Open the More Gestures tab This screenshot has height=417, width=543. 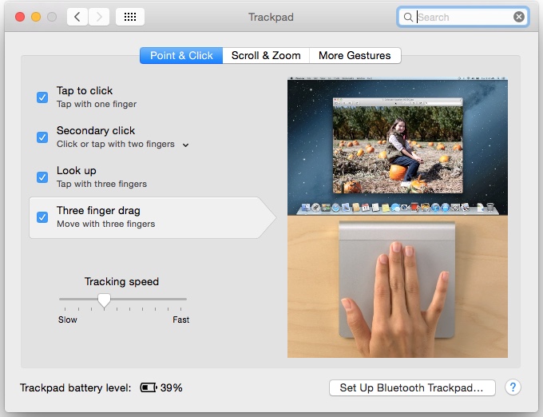click(x=355, y=55)
